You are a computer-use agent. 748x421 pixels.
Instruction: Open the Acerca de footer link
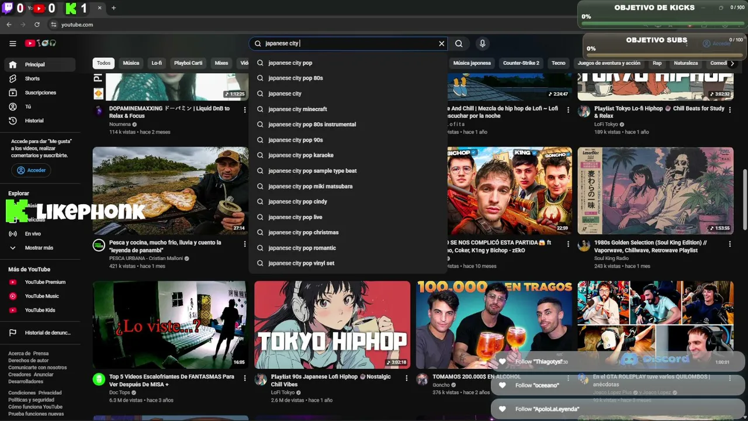(19, 354)
